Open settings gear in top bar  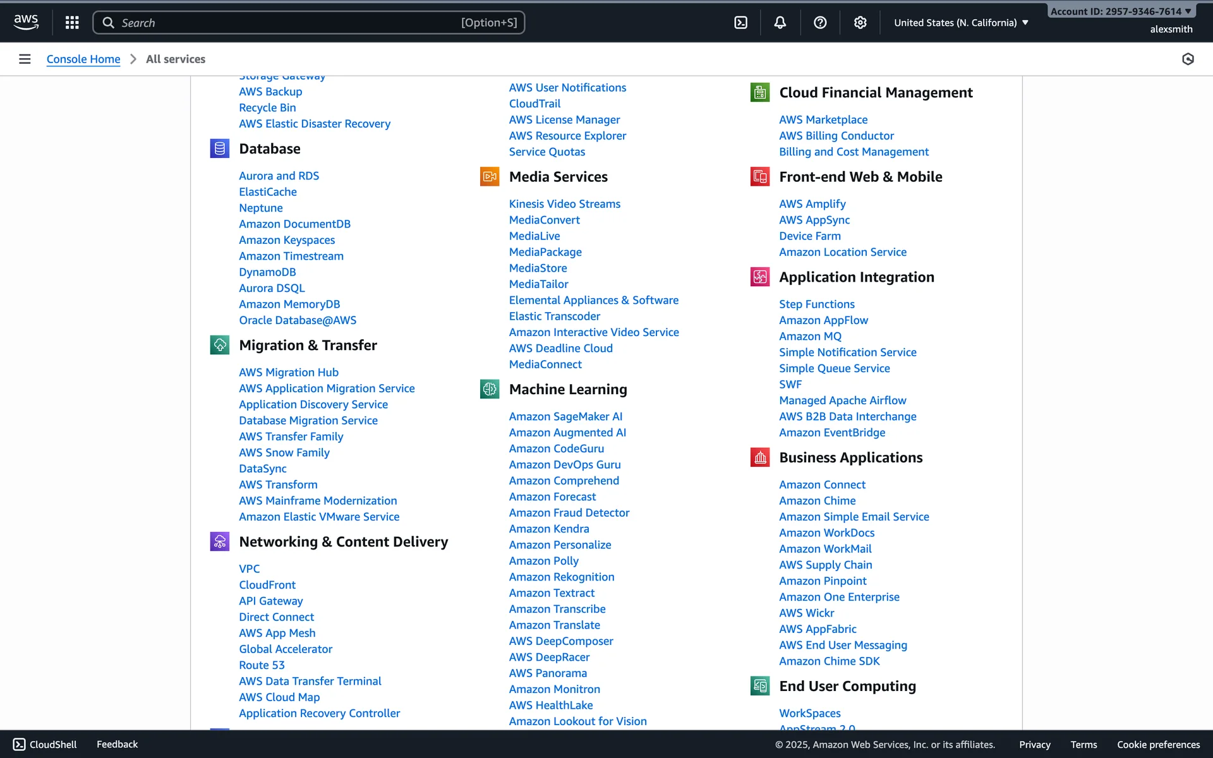tap(860, 23)
